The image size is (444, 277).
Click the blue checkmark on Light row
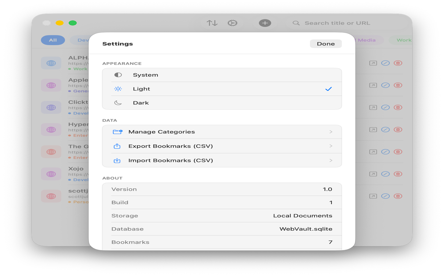(x=328, y=89)
